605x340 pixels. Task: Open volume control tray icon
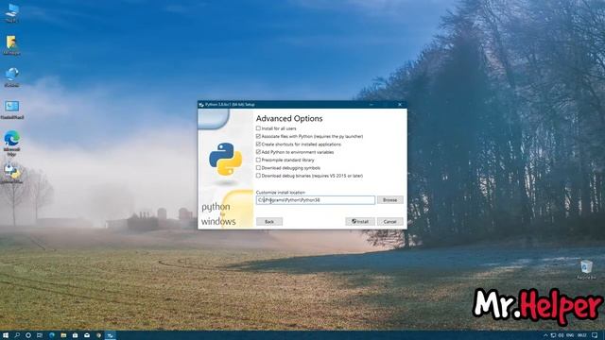click(x=561, y=335)
